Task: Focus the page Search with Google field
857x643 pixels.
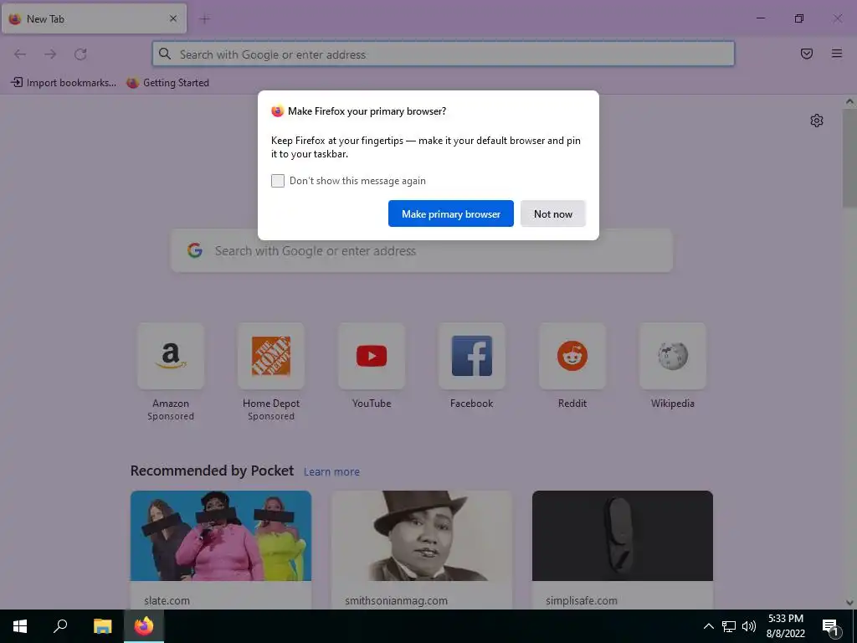Action: tap(422, 250)
